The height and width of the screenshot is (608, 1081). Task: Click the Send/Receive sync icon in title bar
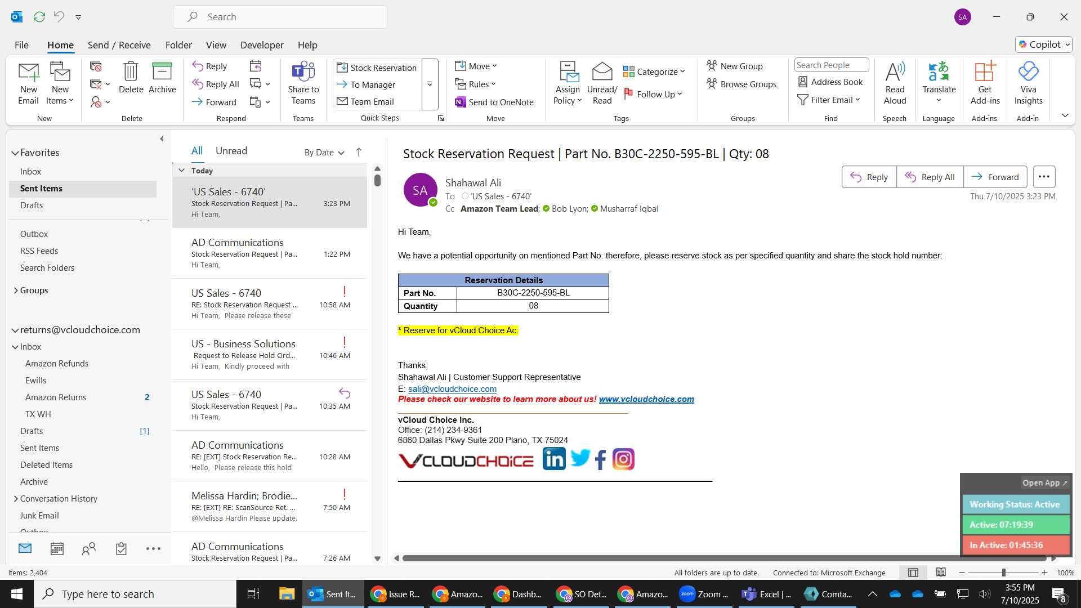point(39,17)
